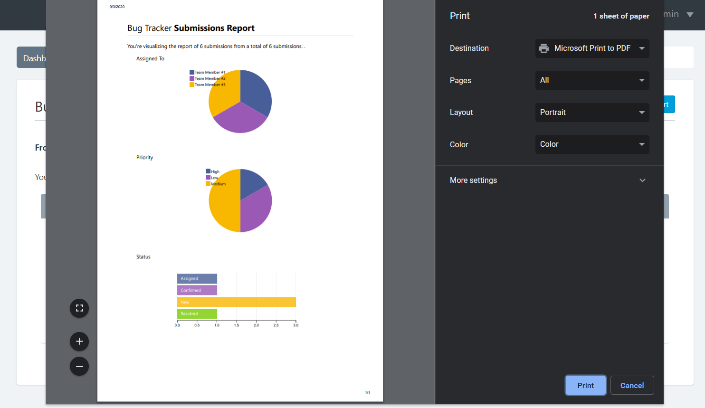Viewport: 705px width, 408px height.
Task: Click the fit to page preview icon
Action: pyautogui.click(x=79, y=308)
